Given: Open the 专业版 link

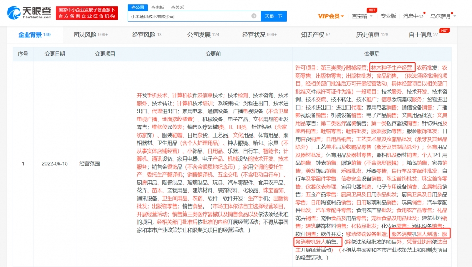Looking at the screenshot, I should tap(388, 16).
